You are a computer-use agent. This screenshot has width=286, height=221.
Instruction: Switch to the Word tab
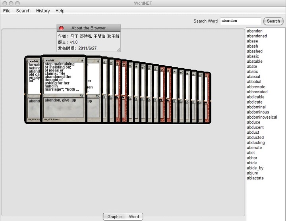[x=134, y=217]
